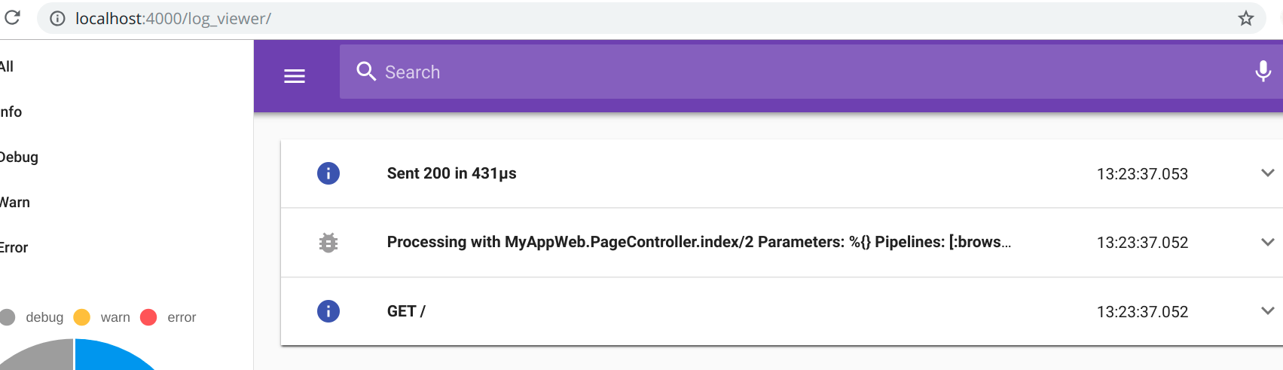Select the Warn filter in sidebar
The height and width of the screenshot is (370, 1283).
pyautogui.click(x=15, y=202)
